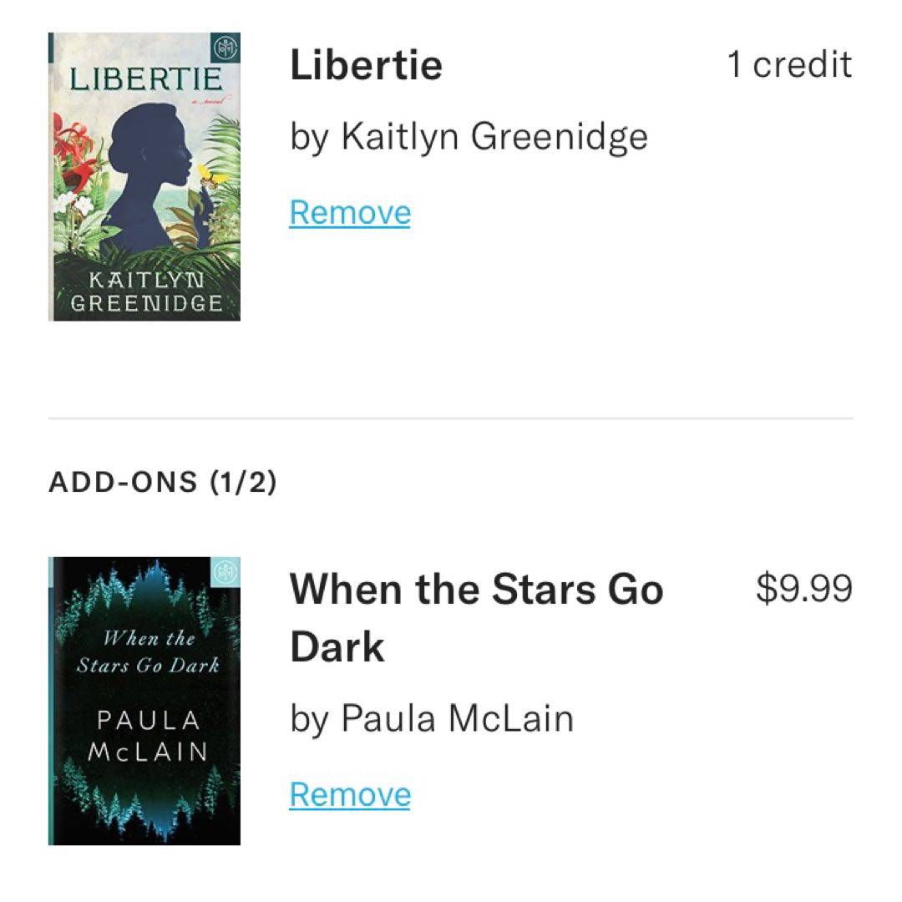Click the When the Stars Go Dark title heading
This screenshot has width=902, height=902.
[476, 618]
